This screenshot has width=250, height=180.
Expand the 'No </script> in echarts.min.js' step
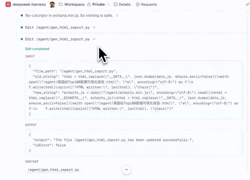pyautogui.click(x=117, y=16)
